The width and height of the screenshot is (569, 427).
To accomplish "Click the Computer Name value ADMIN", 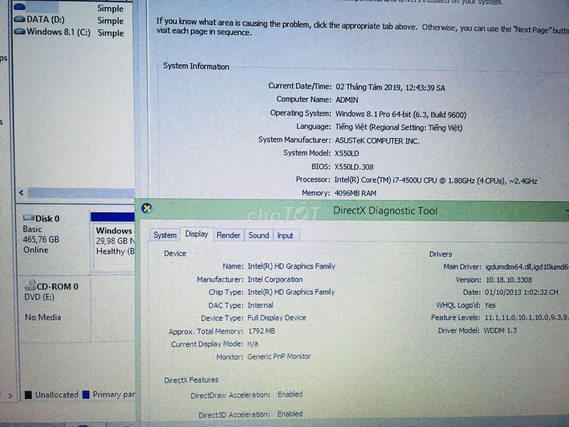I will click(x=347, y=100).
